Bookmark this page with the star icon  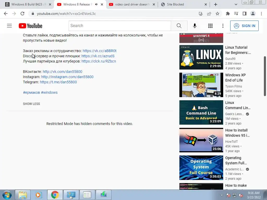(x=217, y=14)
